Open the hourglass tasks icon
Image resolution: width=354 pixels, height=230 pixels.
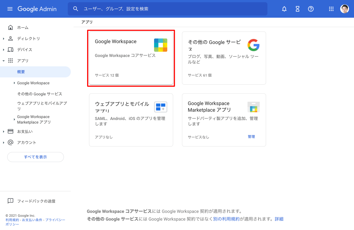[298, 9]
